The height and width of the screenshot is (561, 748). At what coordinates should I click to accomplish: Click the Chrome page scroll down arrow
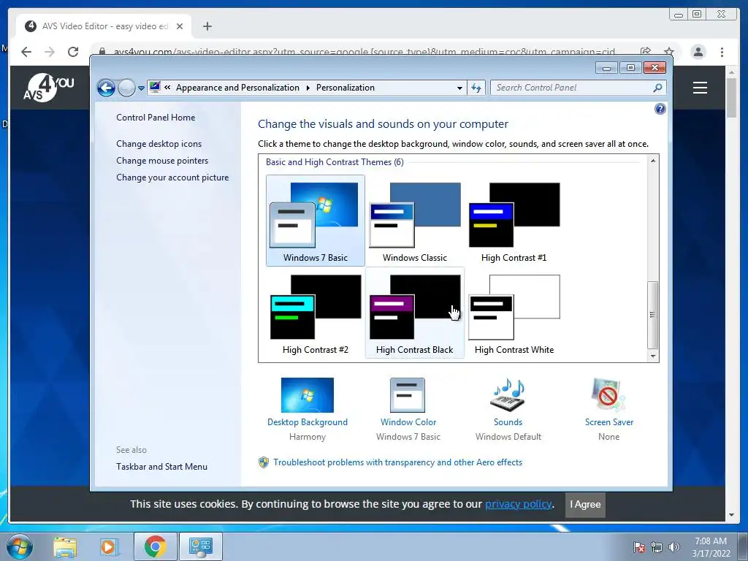(731, 515)
